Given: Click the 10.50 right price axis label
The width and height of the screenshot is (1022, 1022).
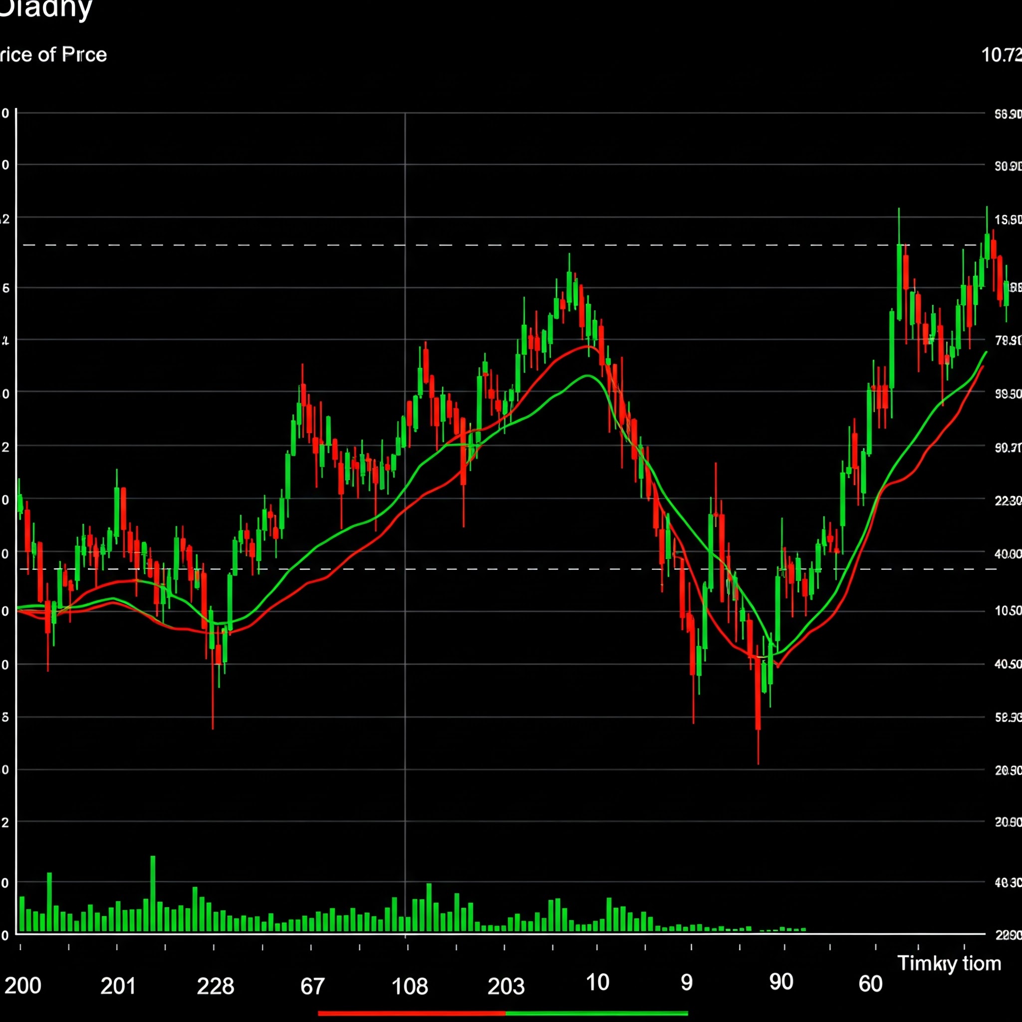Looking at the screenshot, I should (1007, 611).
